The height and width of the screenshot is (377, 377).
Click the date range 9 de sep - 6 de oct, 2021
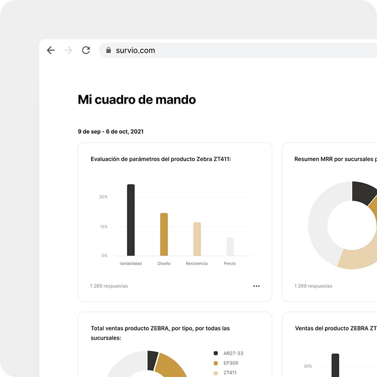coord(111,132)
